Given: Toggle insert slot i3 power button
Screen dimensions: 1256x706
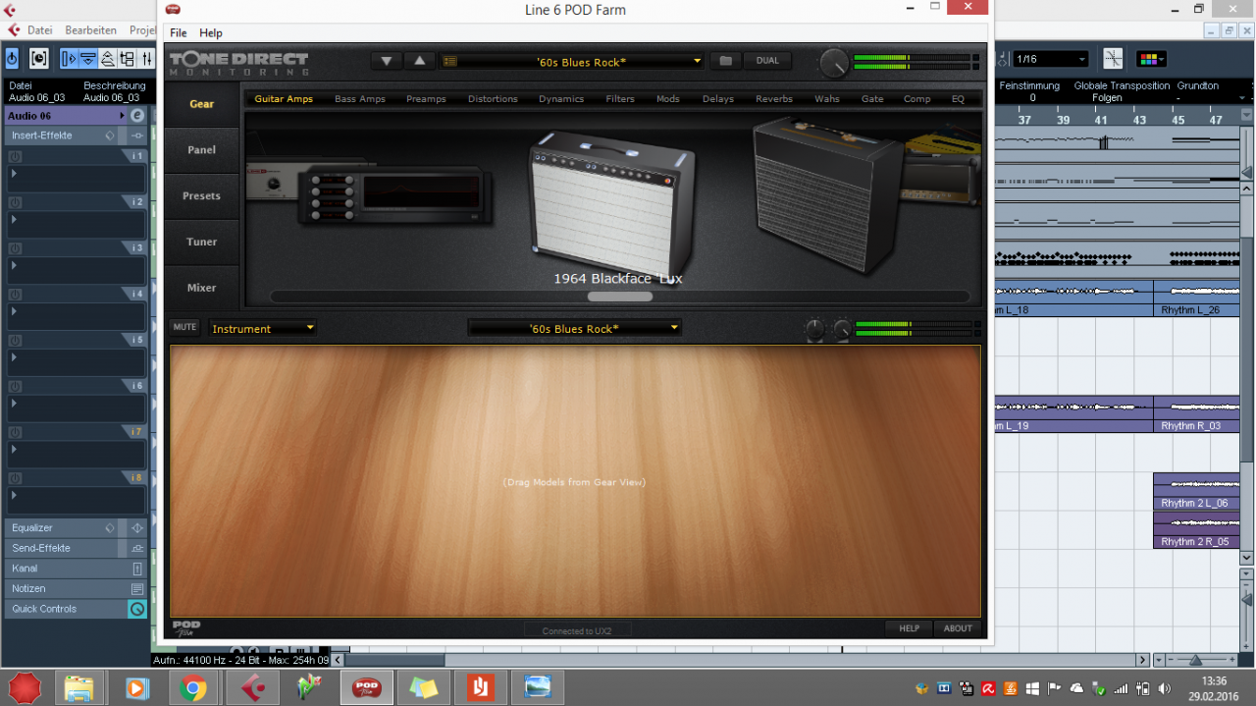Looking at the screenshot, I should click(x=17, y=248).
